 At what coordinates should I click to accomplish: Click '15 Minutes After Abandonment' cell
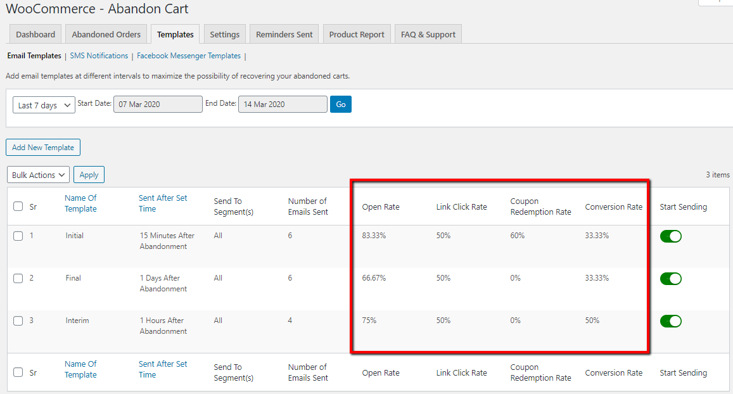point(167,241)
